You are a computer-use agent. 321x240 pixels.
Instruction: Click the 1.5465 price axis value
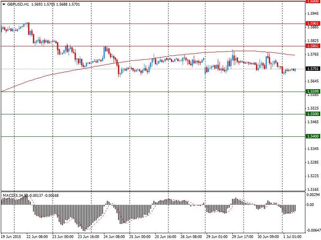313,122
